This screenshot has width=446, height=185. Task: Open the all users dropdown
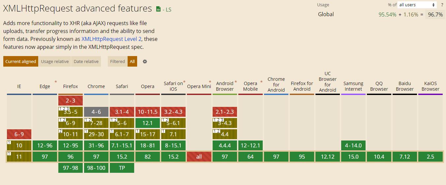(417, 5)
